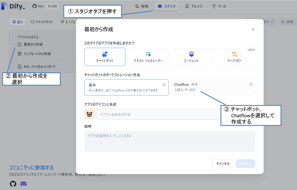Image resolution: width=297 pixels, height=190 pixels.
Task: Click the help icon on 基本 card
Action: [x=164, y=85]
